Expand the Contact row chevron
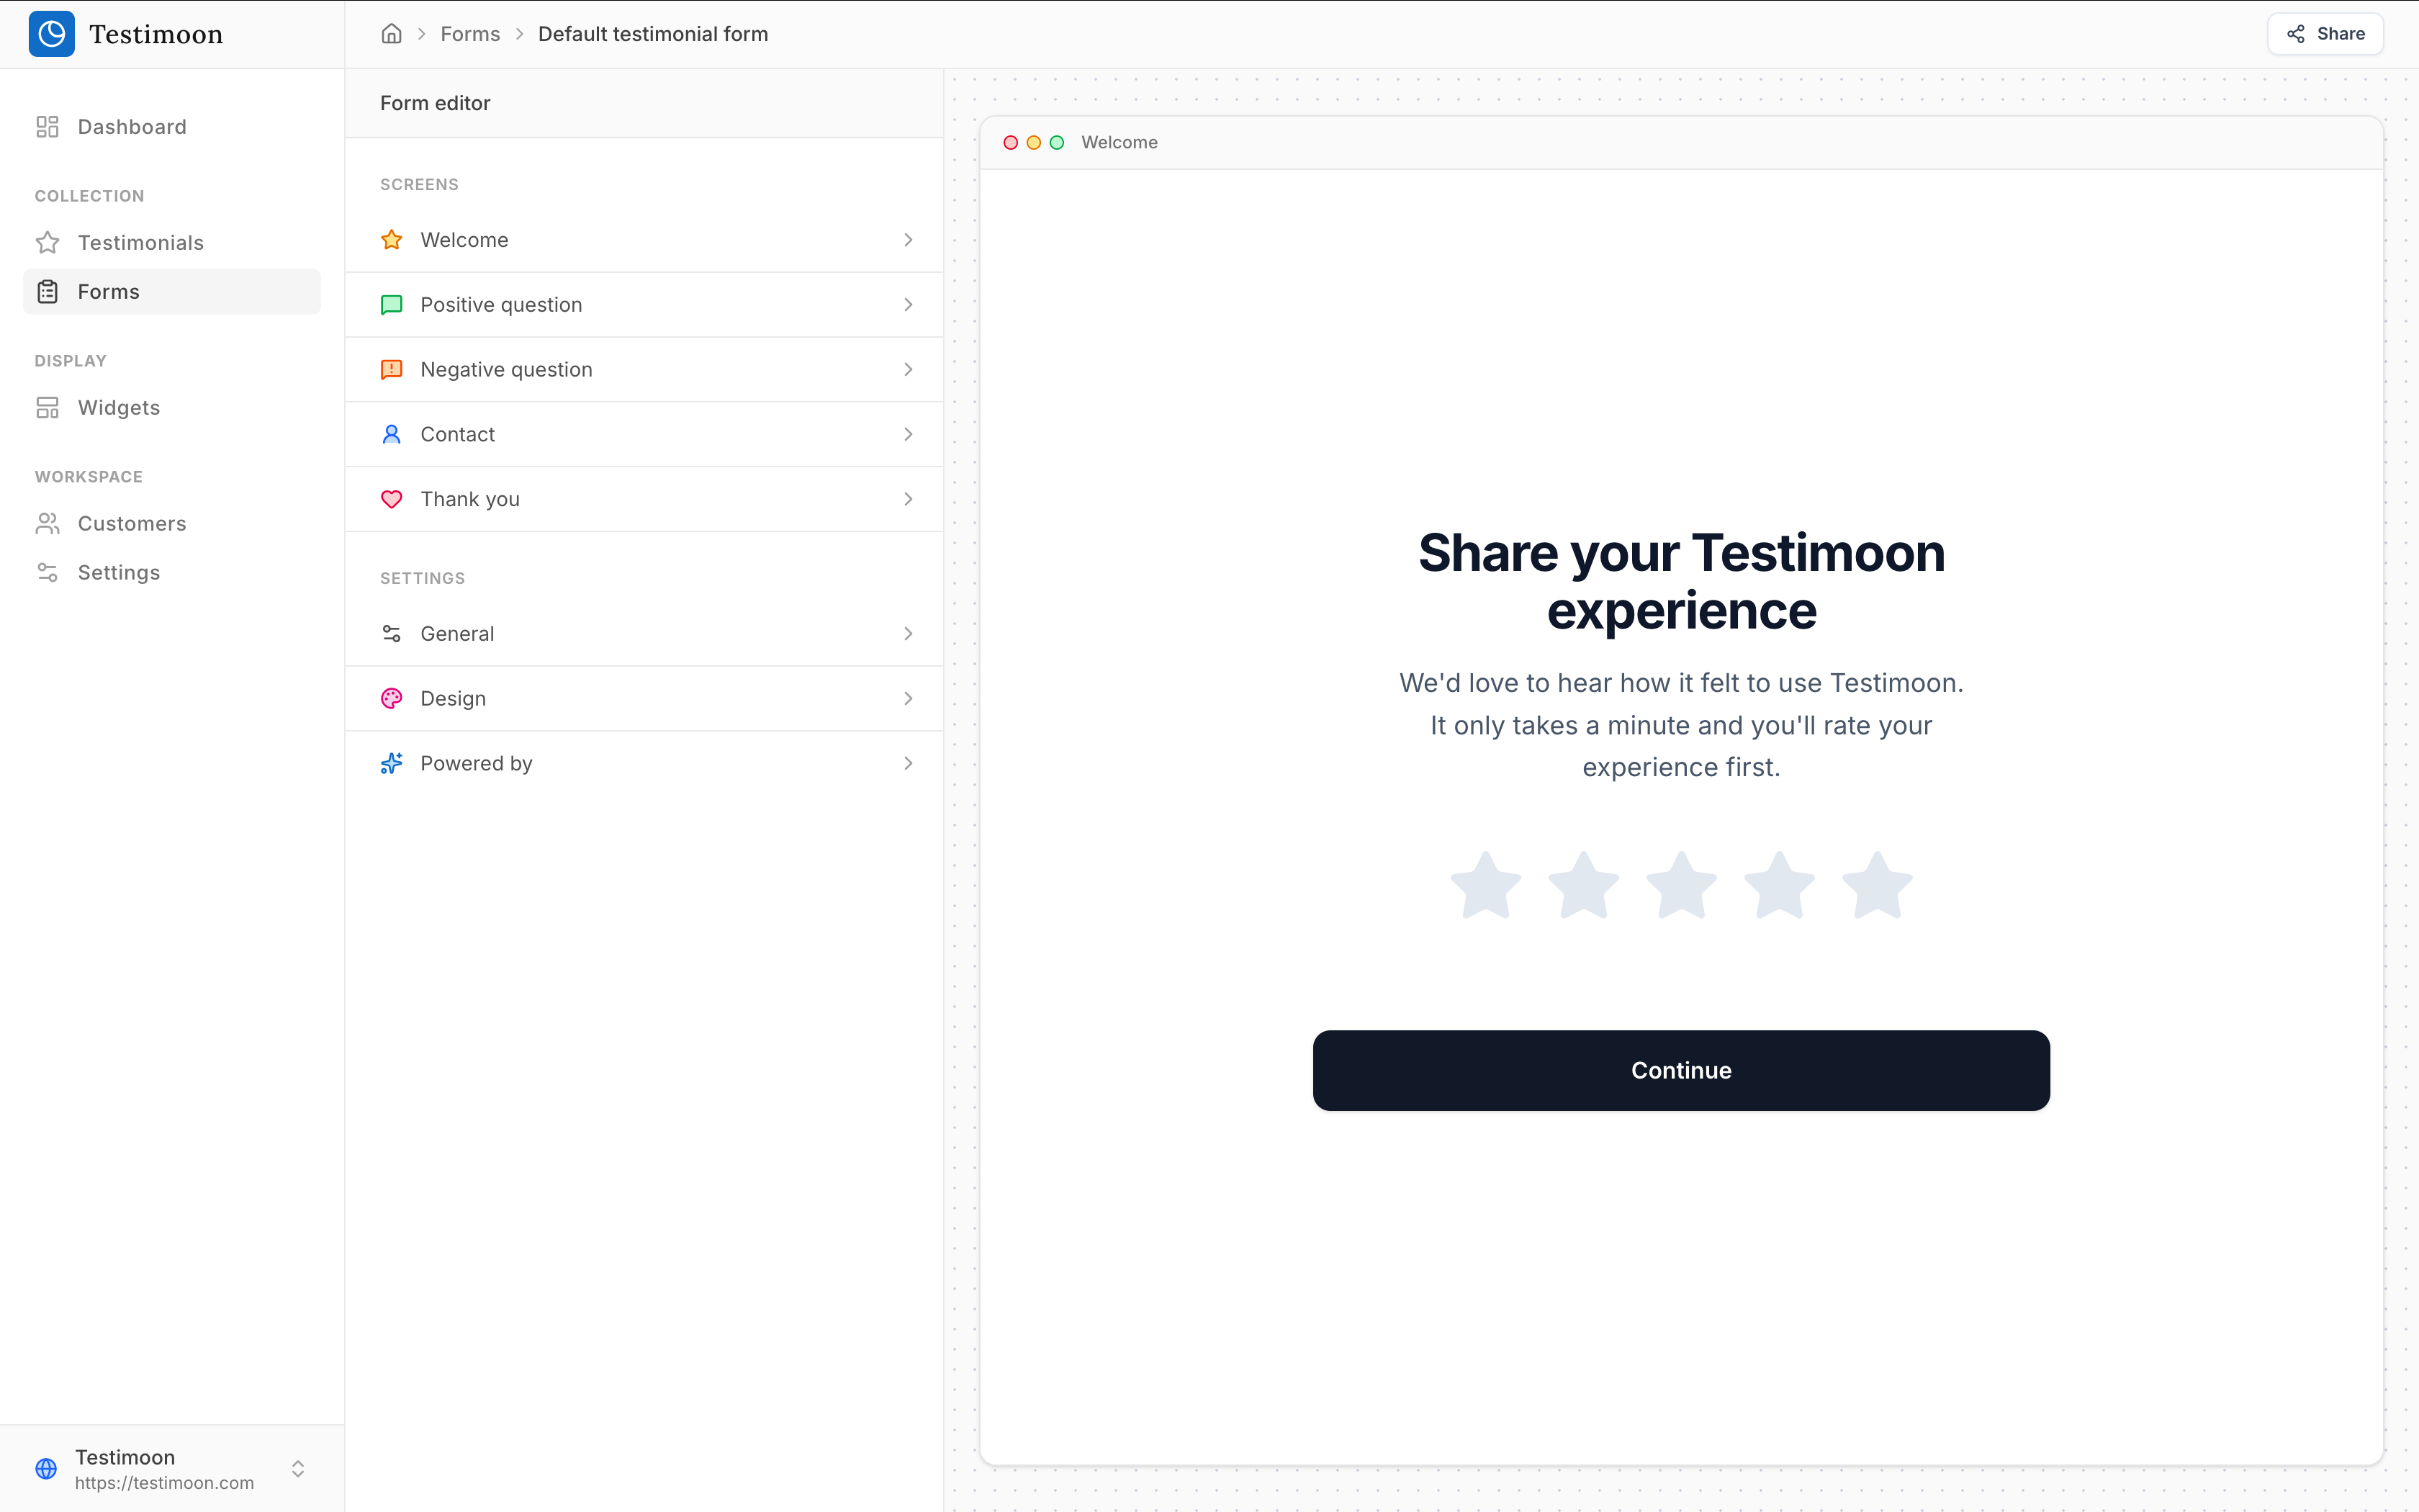Viewport: 2419px width, 1512px height. click(908, 434)
